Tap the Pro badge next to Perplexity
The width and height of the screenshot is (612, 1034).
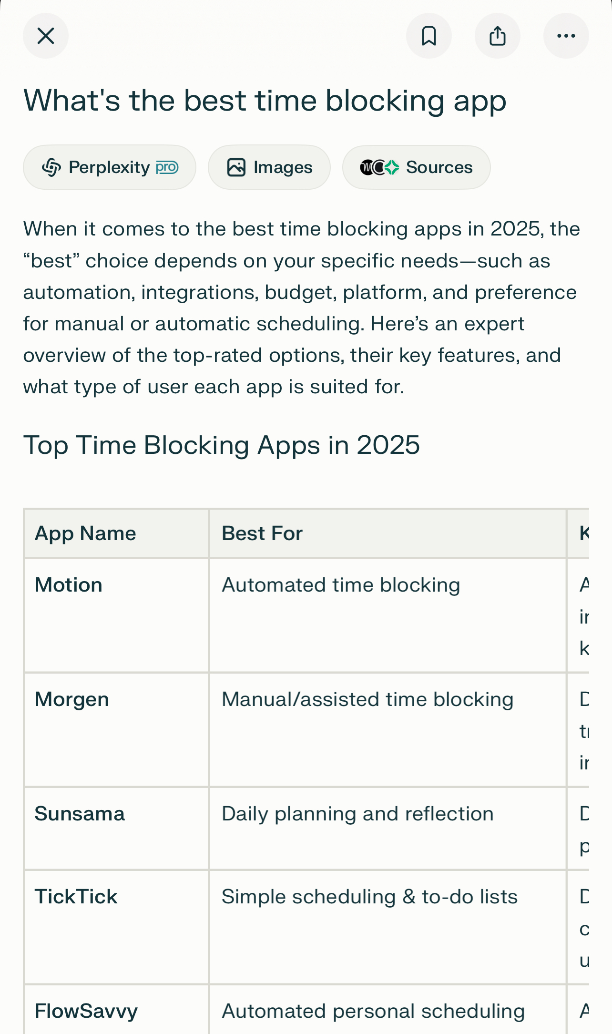click(x=167, y=167)
